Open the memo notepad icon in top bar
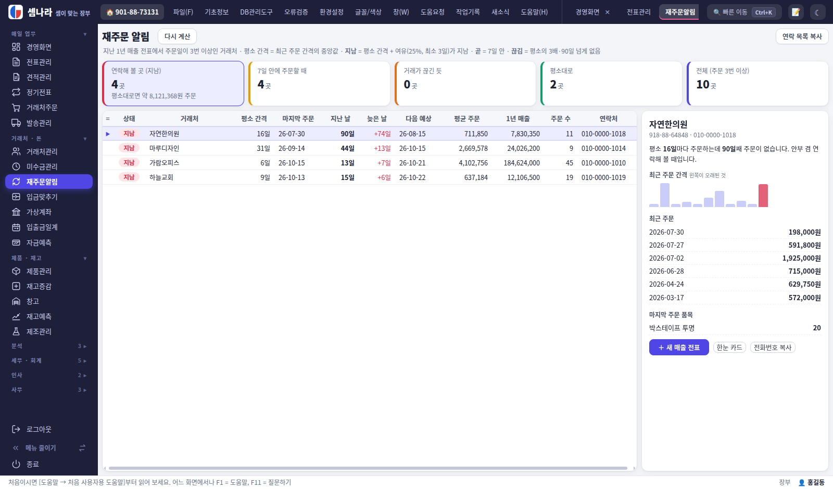 [x=796, y=12]
